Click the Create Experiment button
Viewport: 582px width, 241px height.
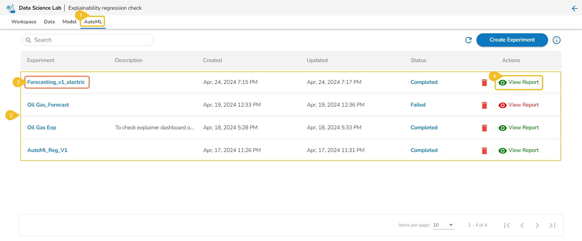[x=512, y=40]
